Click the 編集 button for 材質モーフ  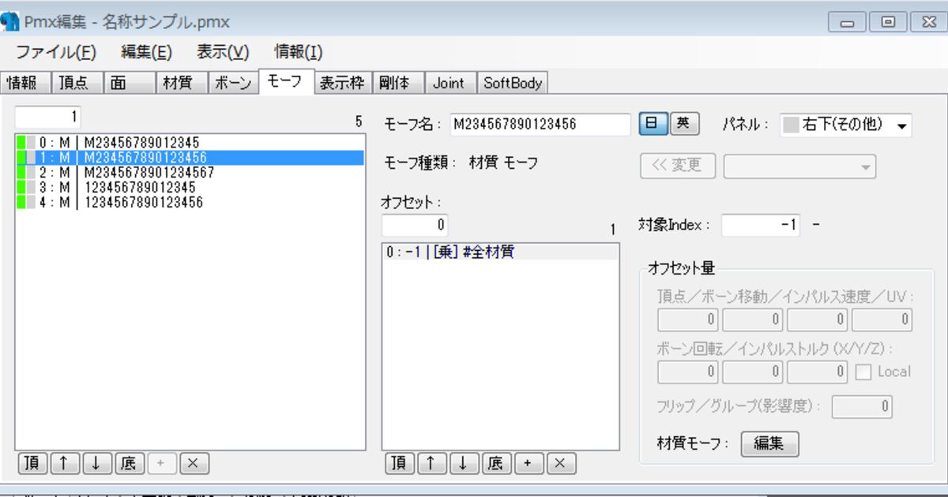click(x=769, y=443)
